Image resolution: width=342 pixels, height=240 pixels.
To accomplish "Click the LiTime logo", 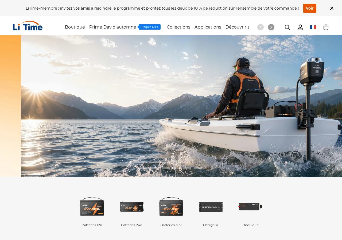I will 28,26.
